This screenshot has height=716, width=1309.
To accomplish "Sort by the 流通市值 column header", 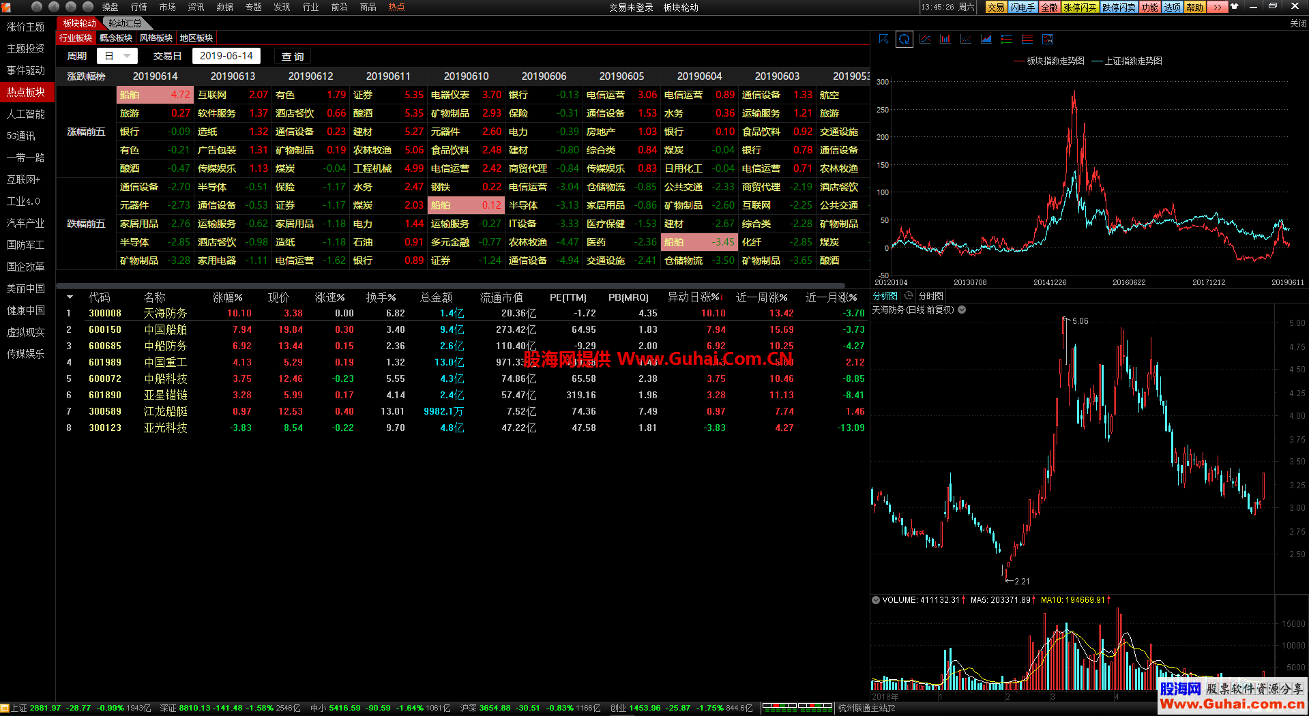I will (x=501, y=297).
